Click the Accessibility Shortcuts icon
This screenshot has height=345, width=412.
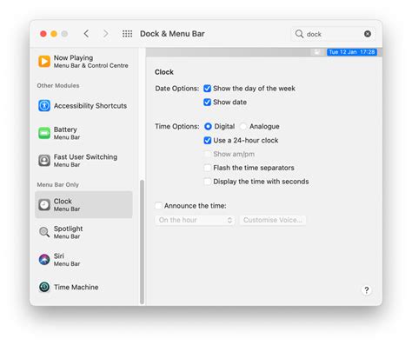44,106
